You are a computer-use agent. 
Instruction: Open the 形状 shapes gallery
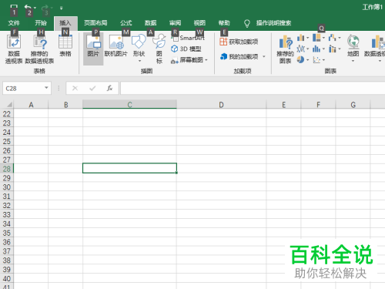139,49
